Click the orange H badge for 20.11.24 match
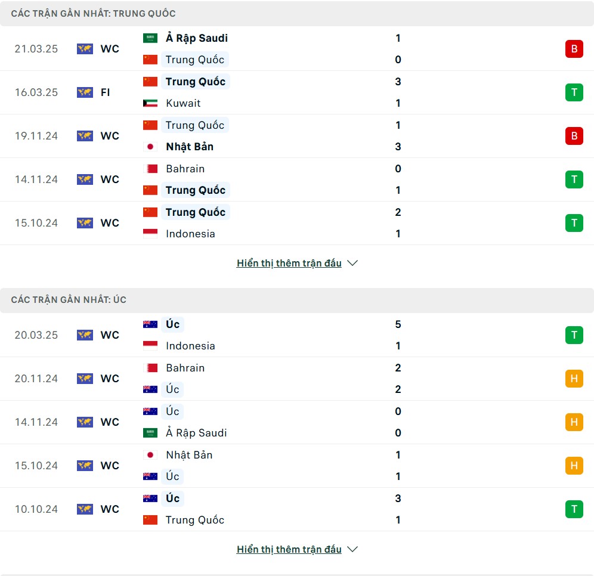 pyautogui.click(x=574, y=378)
